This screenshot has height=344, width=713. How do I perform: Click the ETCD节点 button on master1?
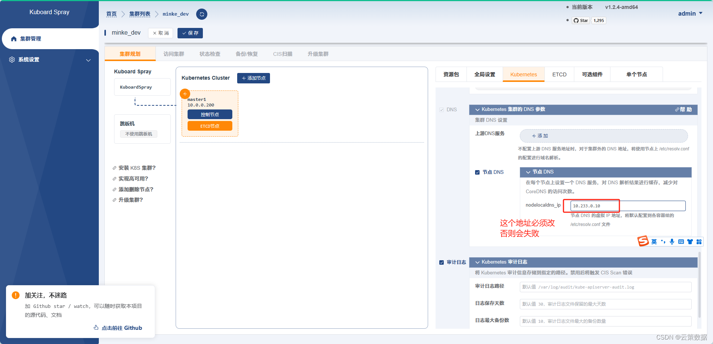210,126
